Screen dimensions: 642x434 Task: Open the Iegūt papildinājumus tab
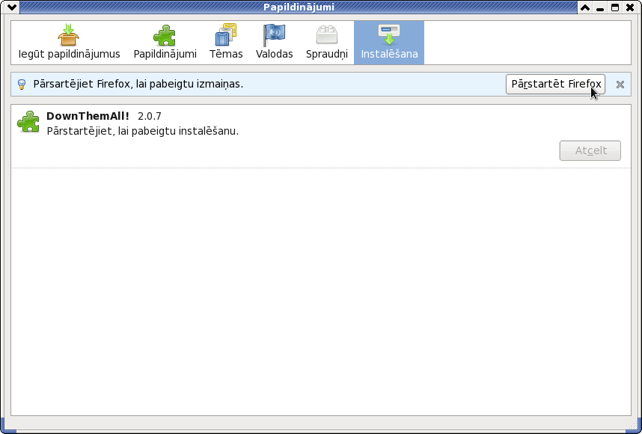(69, 43)
